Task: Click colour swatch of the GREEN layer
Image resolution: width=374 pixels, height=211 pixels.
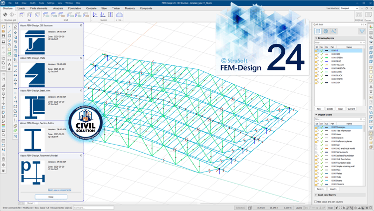Action: pyautogui.click(x=327, y=58)
